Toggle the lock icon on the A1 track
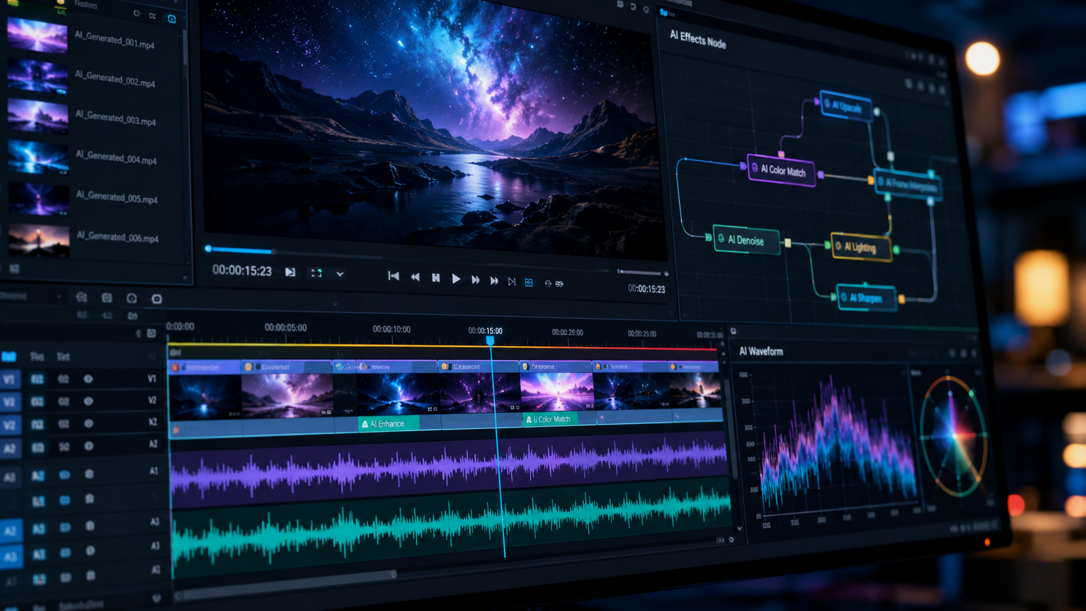The width and height of the screenshot is (1086, 611). click(x=90, y=475)
